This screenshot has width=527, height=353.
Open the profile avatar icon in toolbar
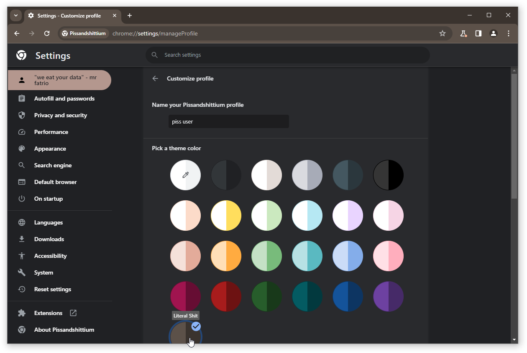pos(494,33)
